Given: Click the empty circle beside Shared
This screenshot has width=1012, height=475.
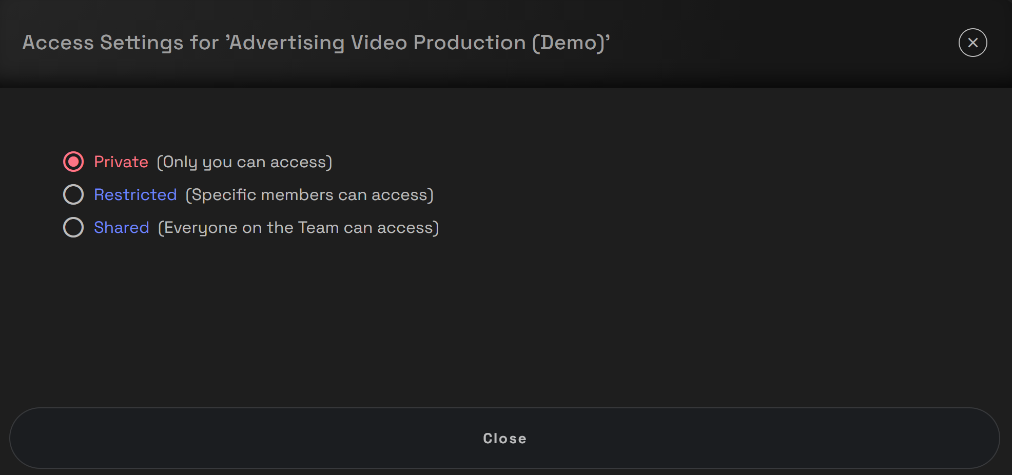Looking at the screenshot, I should 73,228.
